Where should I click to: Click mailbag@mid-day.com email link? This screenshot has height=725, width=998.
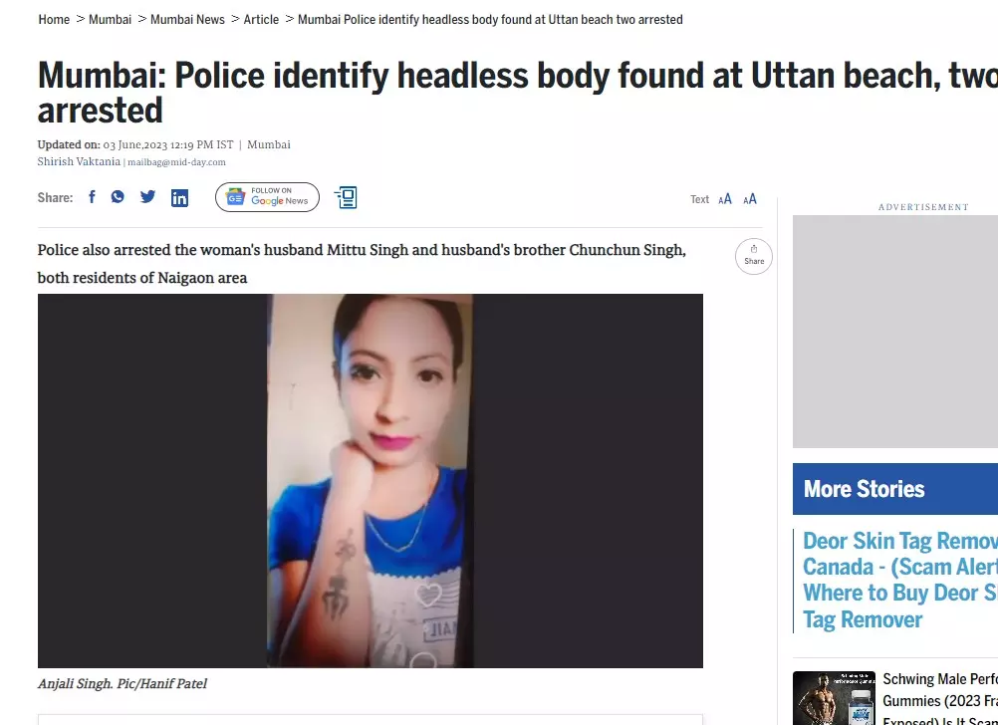[176, 162]
